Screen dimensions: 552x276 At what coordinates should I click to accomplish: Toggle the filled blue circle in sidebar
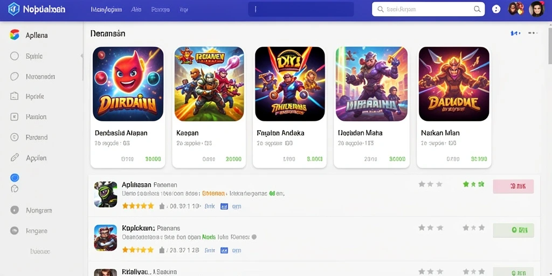(15, 177)
